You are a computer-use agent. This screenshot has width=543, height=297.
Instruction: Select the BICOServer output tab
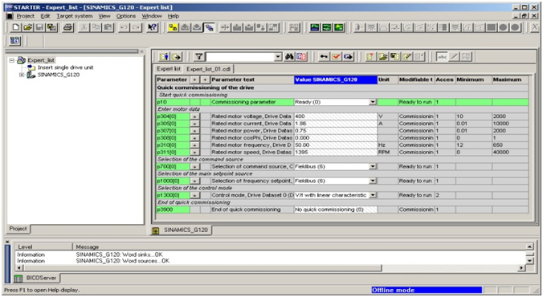(x=36, y=278)
